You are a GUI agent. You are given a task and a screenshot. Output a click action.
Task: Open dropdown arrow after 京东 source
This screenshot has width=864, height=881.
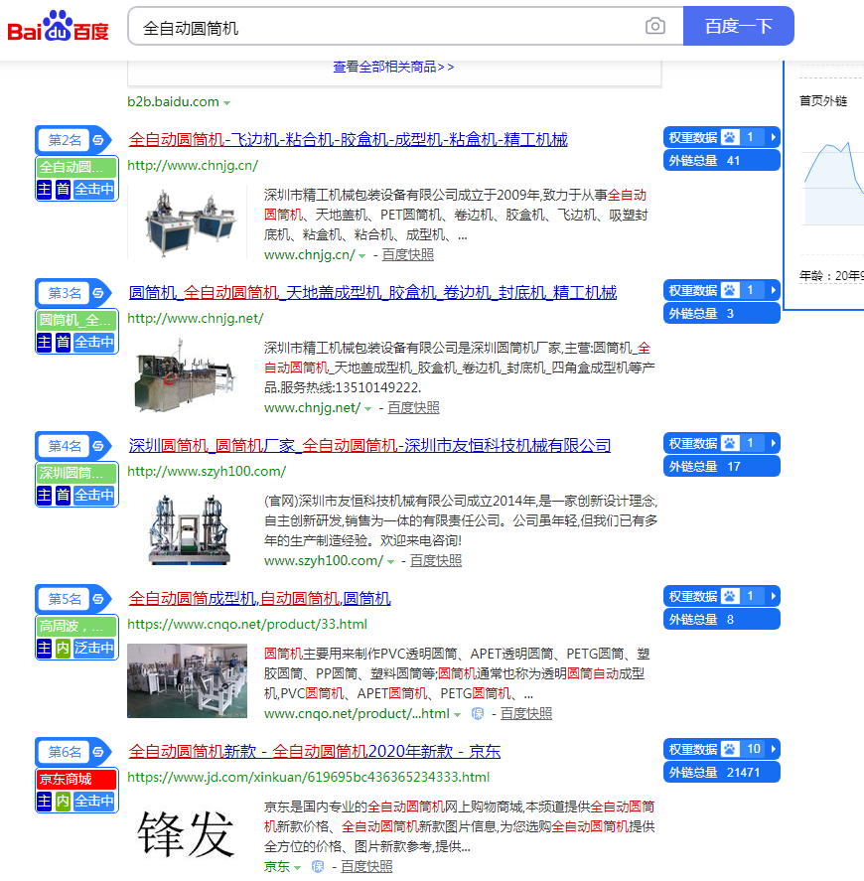click(x=297, y=867)
